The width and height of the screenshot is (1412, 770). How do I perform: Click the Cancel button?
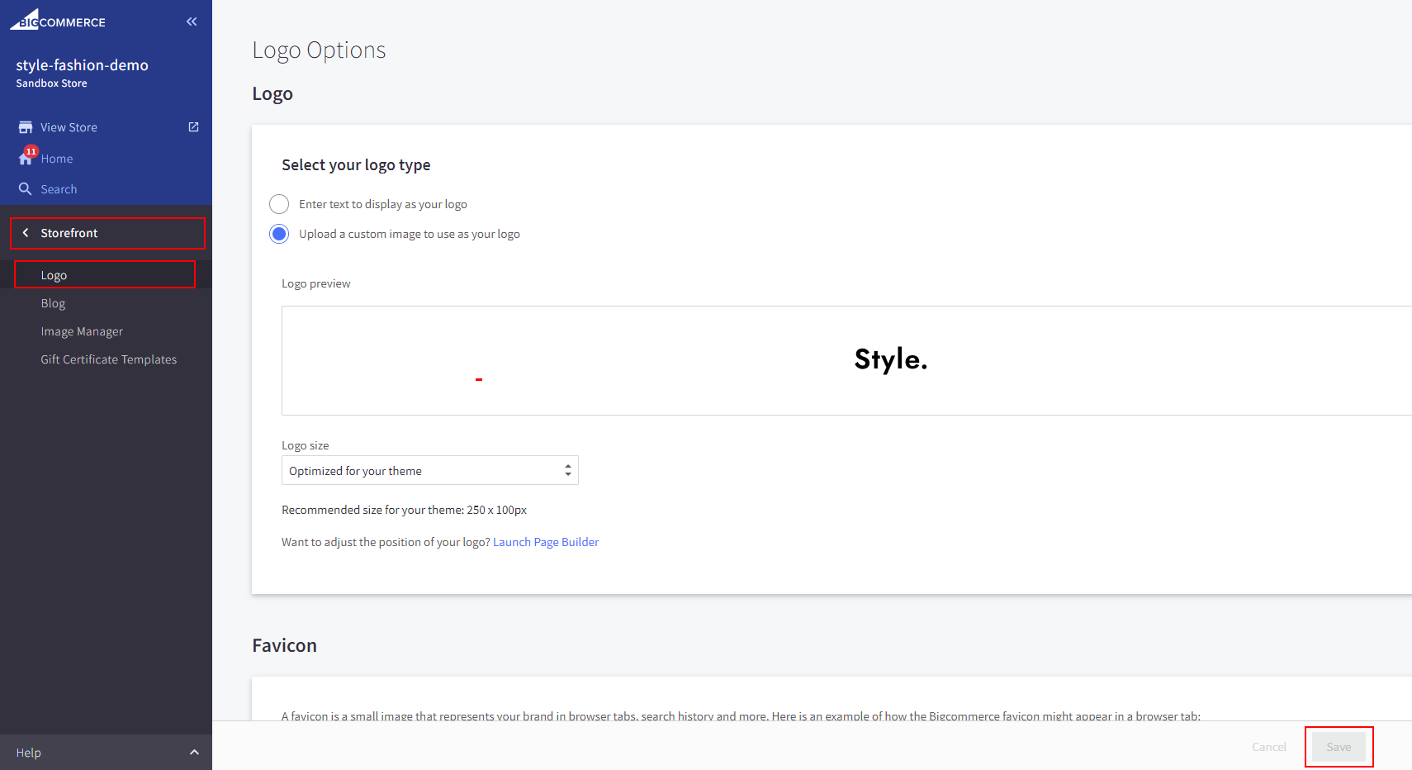tap(1268, 747)
